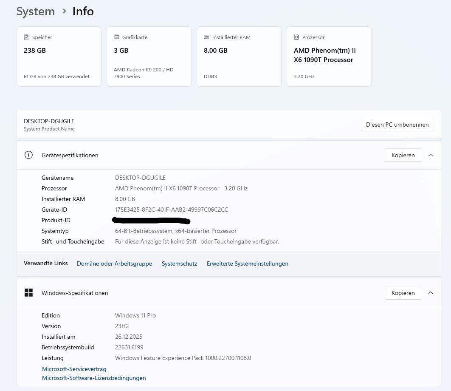
Task: Click the Installierter RAM value in specifications list
Action: (125, 199)
